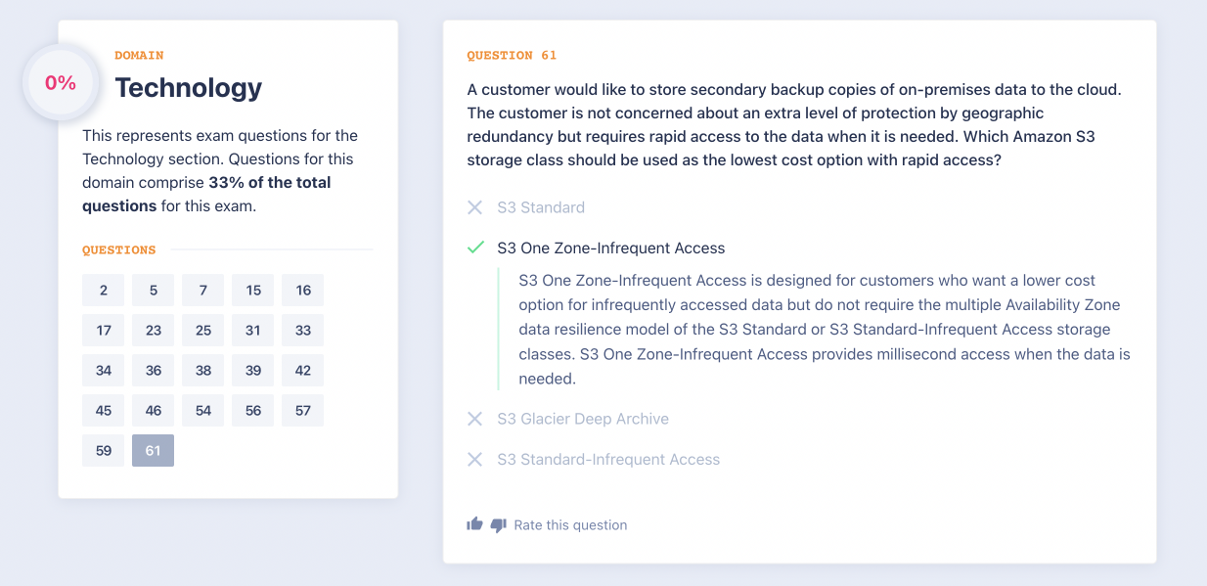Navigate to question 46
The width and height of the screenshot is (1207, 586).
[x=153, y=410]
